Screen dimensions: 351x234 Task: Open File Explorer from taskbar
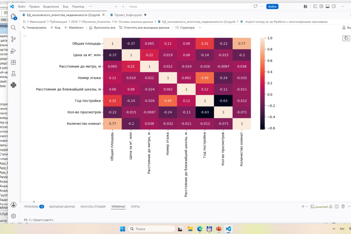(x=190, y=229)
